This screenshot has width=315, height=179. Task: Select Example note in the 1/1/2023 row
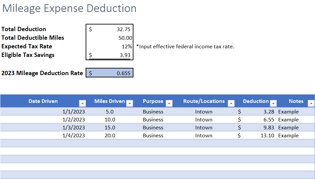[x=296, y=111]
